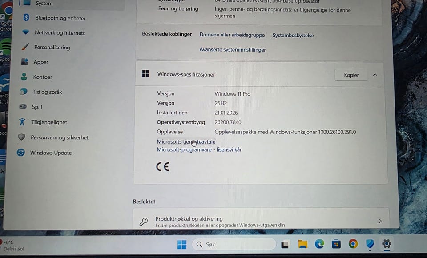Screen dimensions: 427x258
Task: Click the Bluetooth icon in the sidebar
Action: point(26,17)
